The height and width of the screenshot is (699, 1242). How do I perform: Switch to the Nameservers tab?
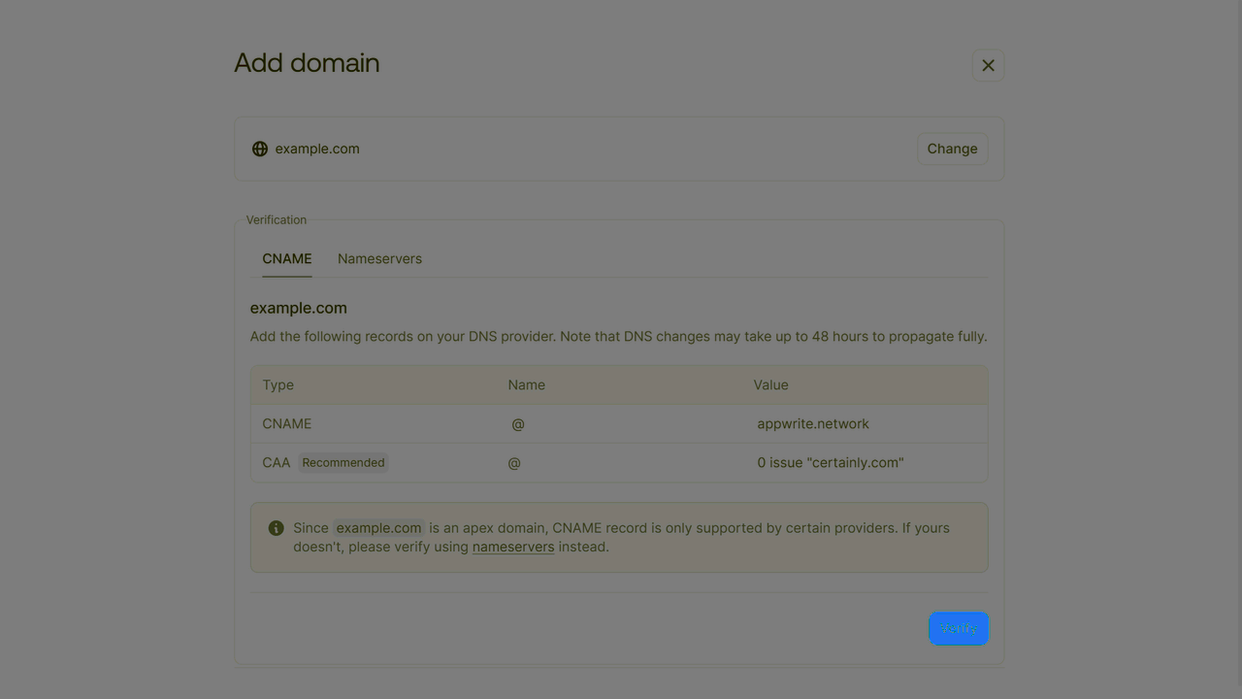point(379,258)
